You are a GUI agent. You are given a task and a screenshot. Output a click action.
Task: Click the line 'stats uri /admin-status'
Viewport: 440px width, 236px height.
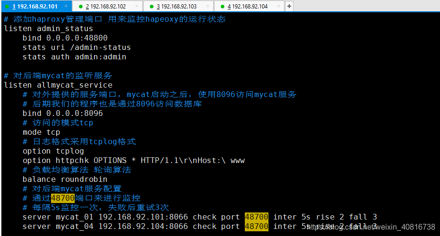point(77,47)
